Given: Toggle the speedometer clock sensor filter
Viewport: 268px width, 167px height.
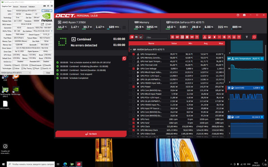Looking at the screenshot, I should [x=229, y=37].
